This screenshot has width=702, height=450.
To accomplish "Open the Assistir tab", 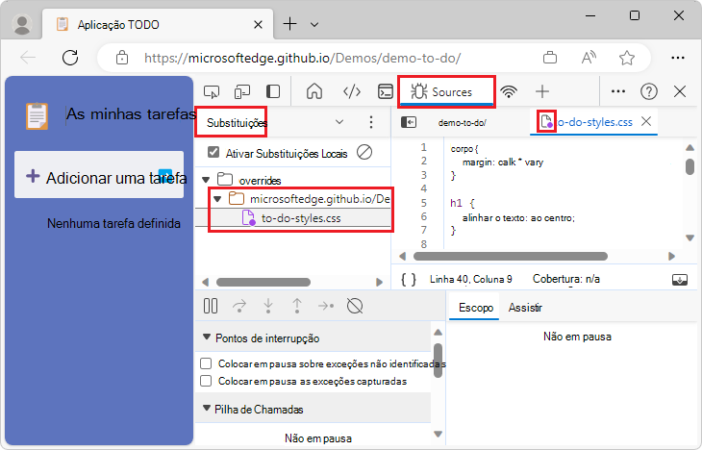I will [x=525, y=308].
